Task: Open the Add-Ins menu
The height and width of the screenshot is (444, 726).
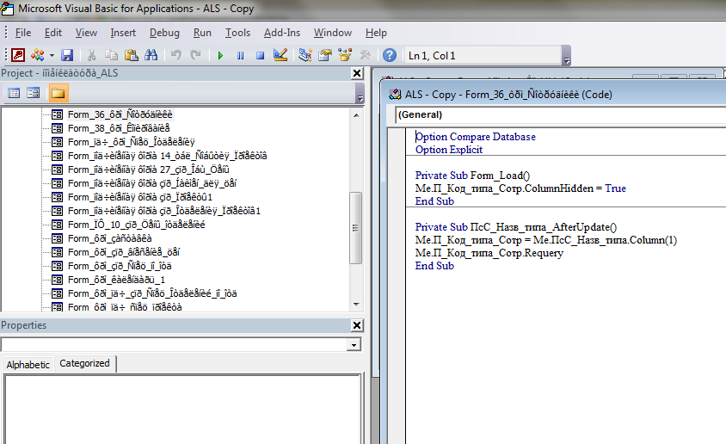Action: click(282, 33)
